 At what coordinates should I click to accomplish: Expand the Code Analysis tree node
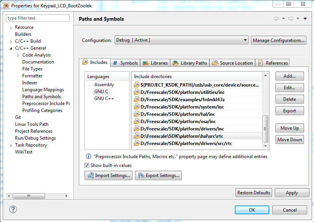pyautogui.click(x=18, y=55)
